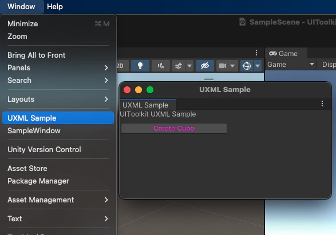
Task: Switch to the Game tab
Action: coord(286,54)
